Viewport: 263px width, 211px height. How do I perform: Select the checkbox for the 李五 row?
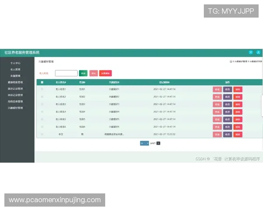coord(42,134)
